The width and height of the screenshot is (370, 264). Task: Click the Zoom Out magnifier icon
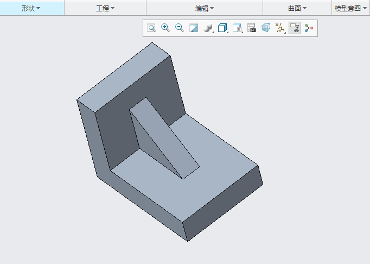180,28
